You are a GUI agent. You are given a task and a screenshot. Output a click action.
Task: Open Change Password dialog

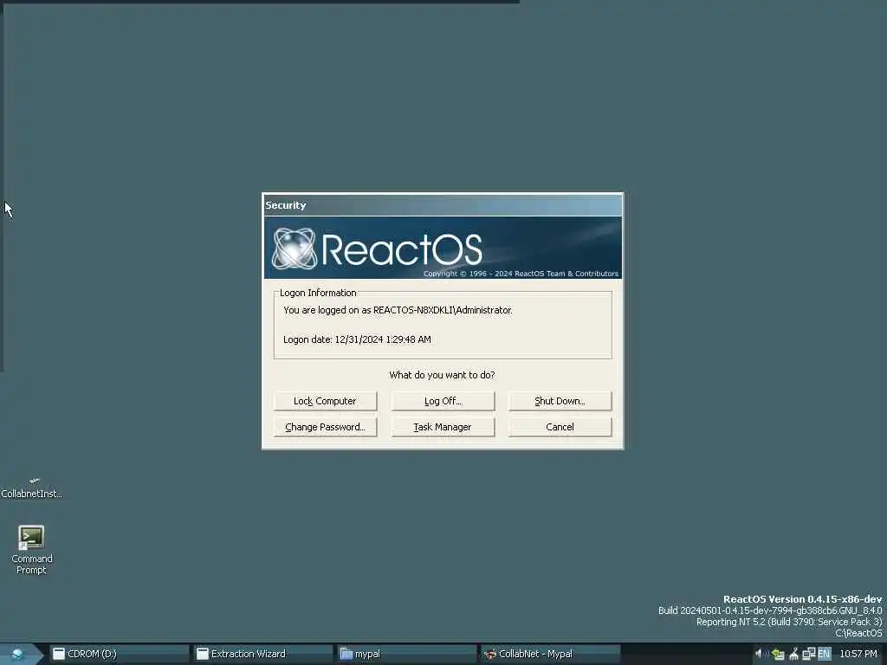pyautogui.click(x=325, y=427)
